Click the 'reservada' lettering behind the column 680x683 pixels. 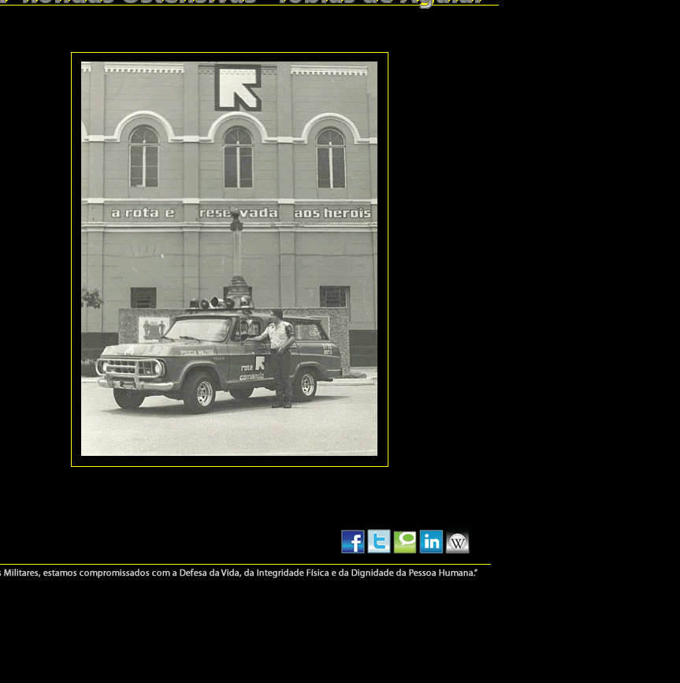(x=238, y=213)
